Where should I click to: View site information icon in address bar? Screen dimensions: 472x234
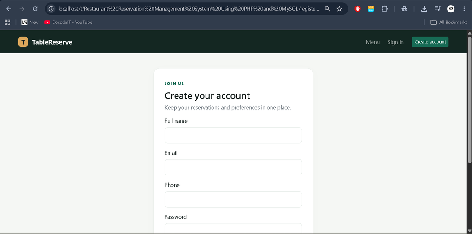coord(52,9)
